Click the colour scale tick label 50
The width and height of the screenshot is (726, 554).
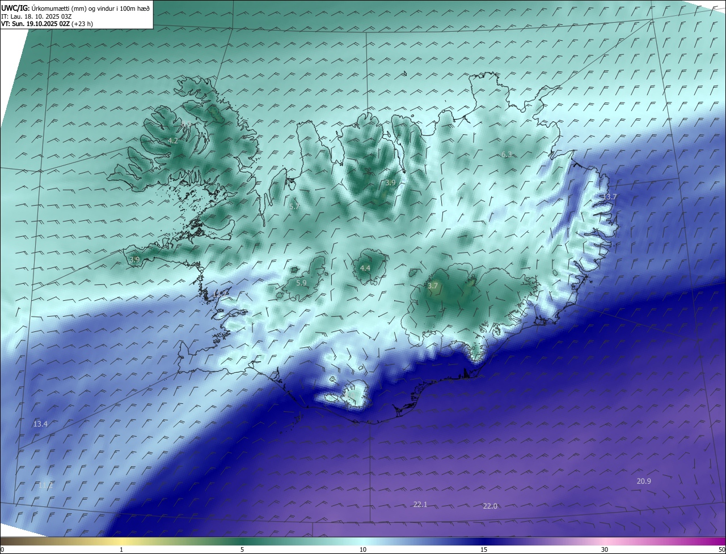point(721,549)
